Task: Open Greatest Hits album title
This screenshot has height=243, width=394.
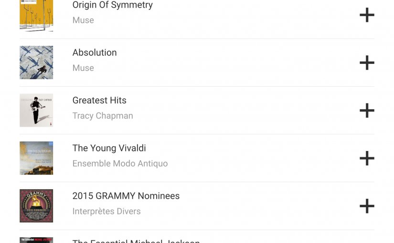Action: (99, 101)
